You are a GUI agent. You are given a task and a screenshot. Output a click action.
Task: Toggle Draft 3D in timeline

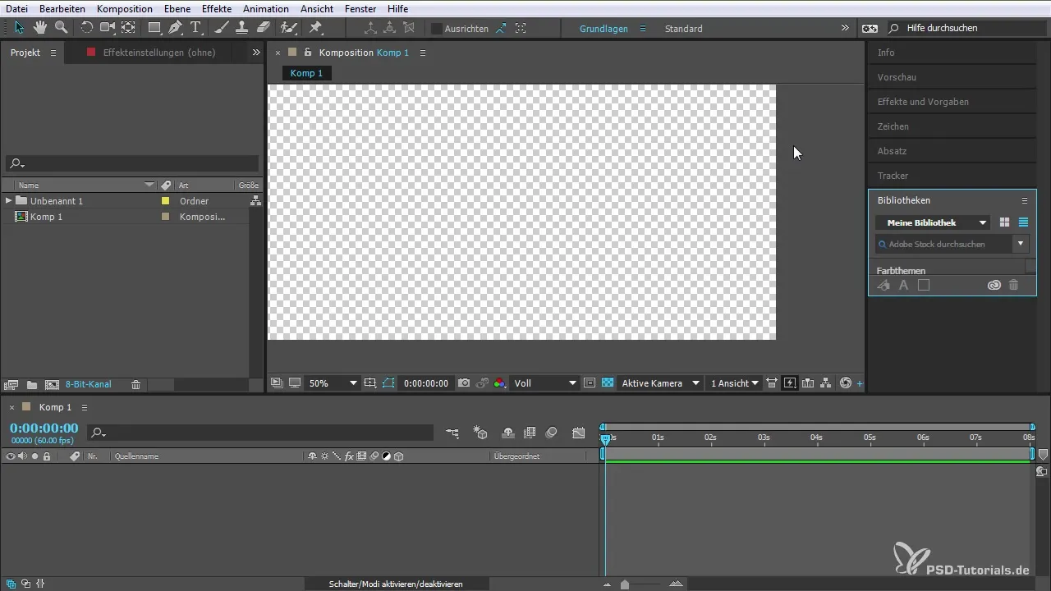481,433
